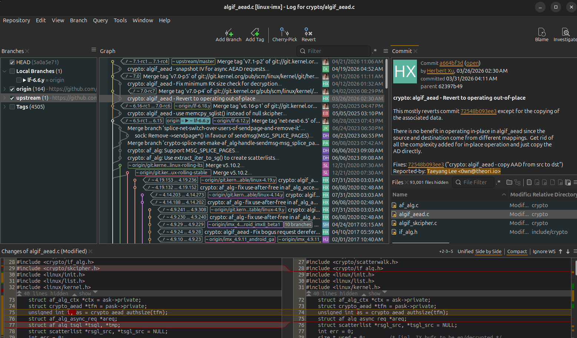Expand the origin (164) remote node
The image size is (577, 338).
click(4, 89)
